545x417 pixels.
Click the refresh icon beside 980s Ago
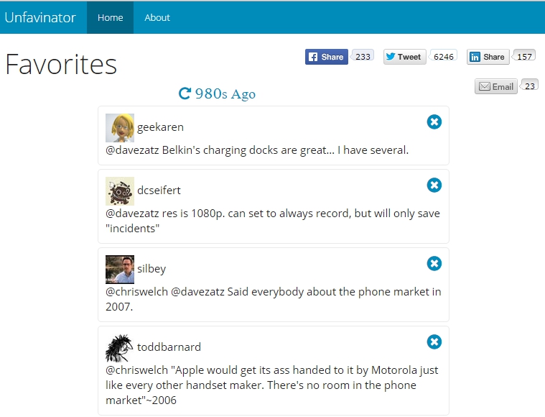185,93
